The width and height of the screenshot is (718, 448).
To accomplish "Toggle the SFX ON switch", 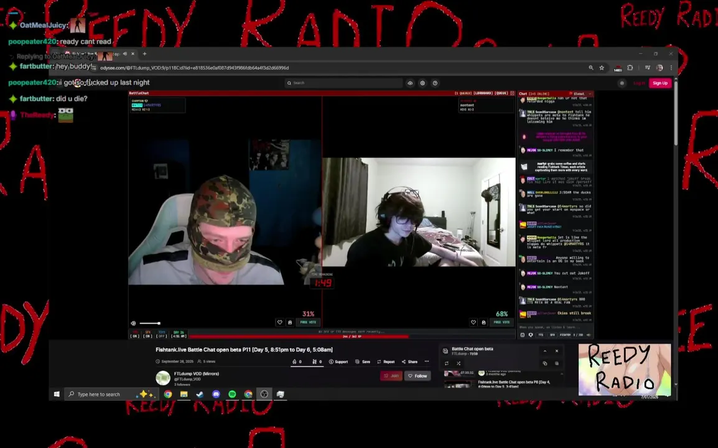I will tap(148, 334).
